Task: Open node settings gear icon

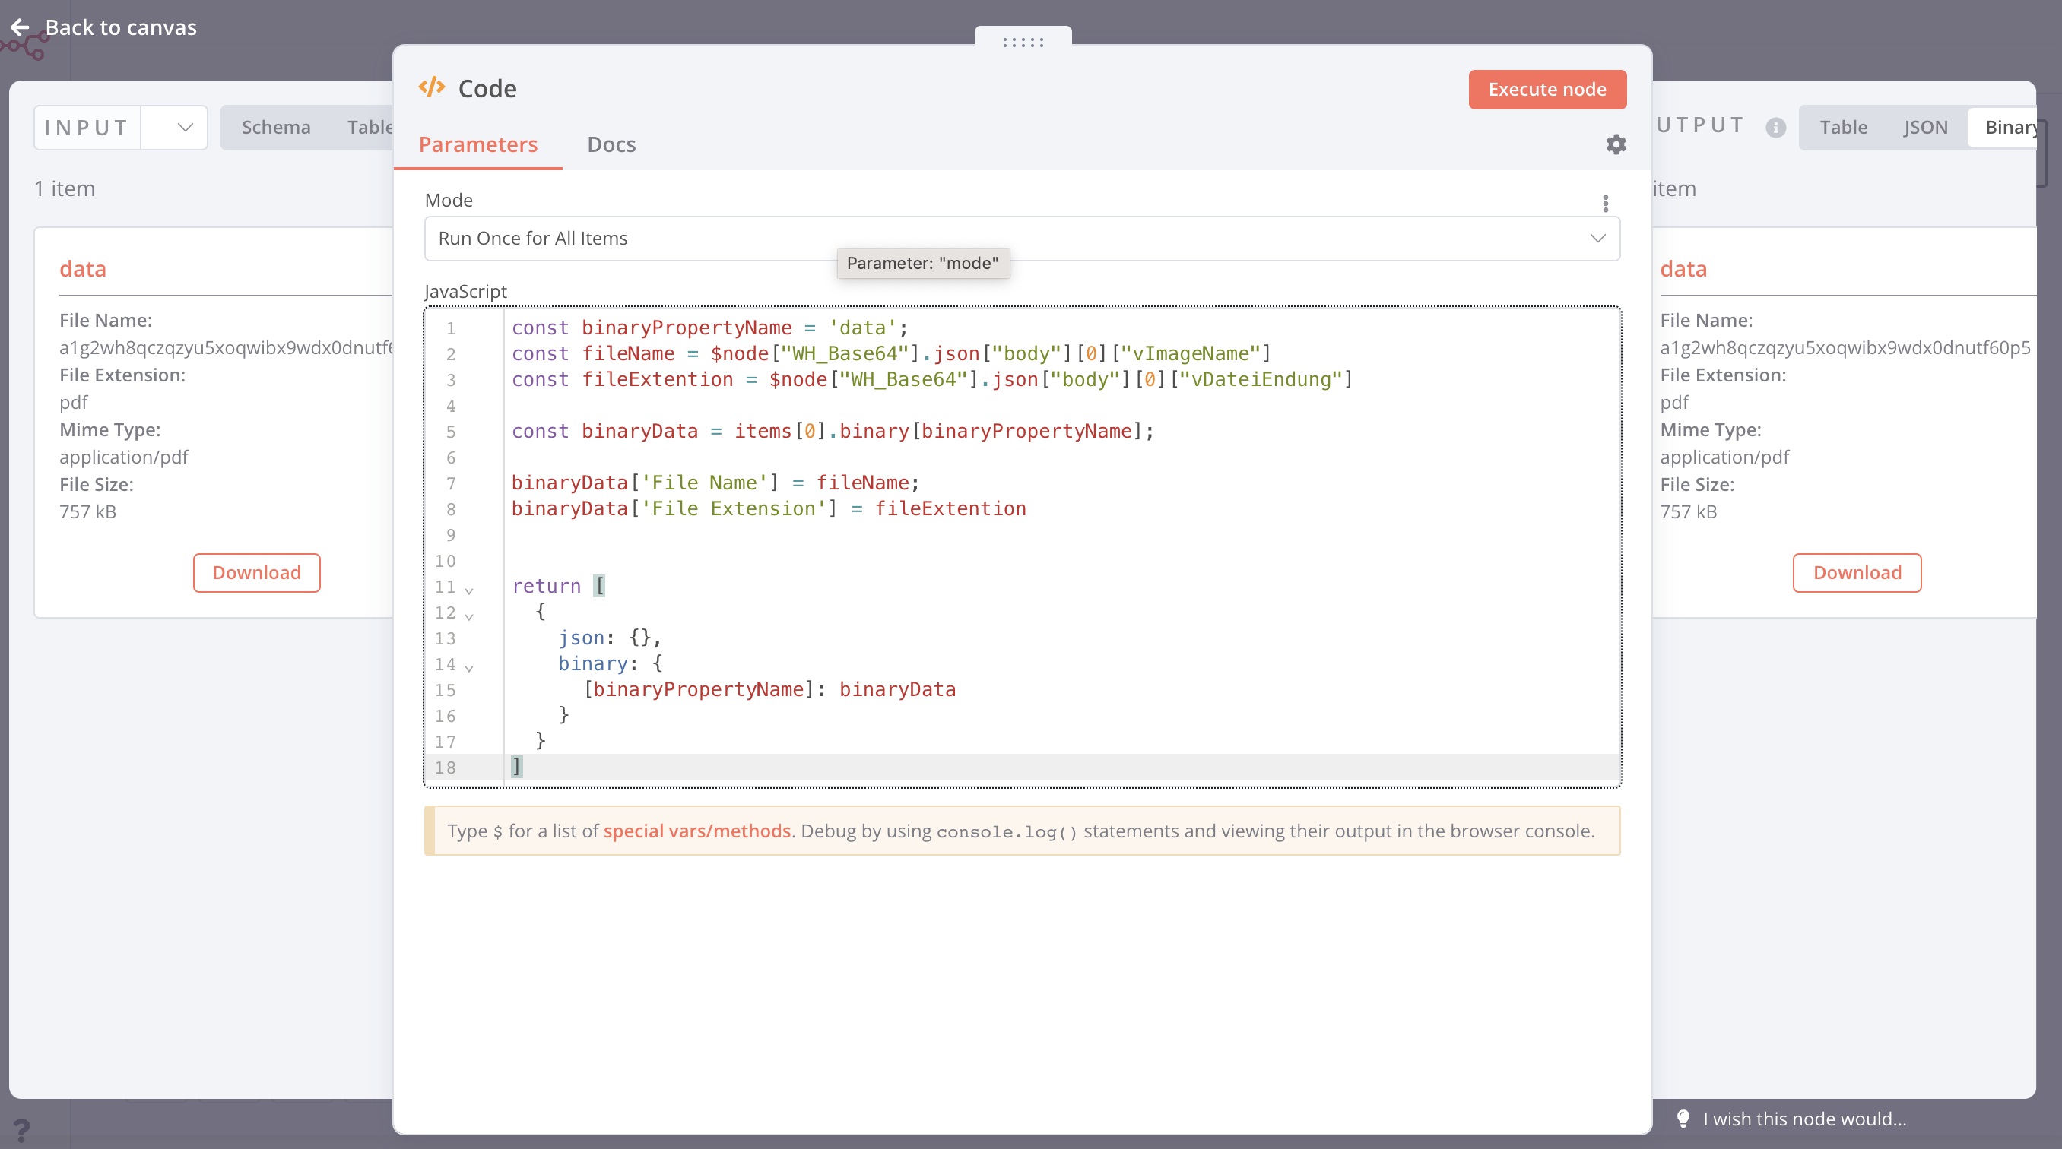Action: pyautogui.click(x=1616, y=144)
